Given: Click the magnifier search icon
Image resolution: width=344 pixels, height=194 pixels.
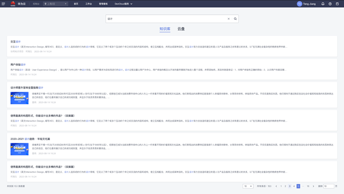Looking at the screenshot, I should pyautogui.click(x=235, y=19).
